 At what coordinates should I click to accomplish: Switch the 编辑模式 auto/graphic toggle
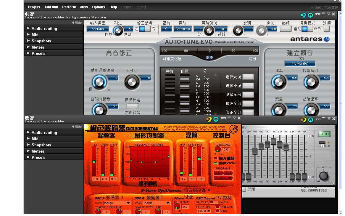[x=307, y=29]
